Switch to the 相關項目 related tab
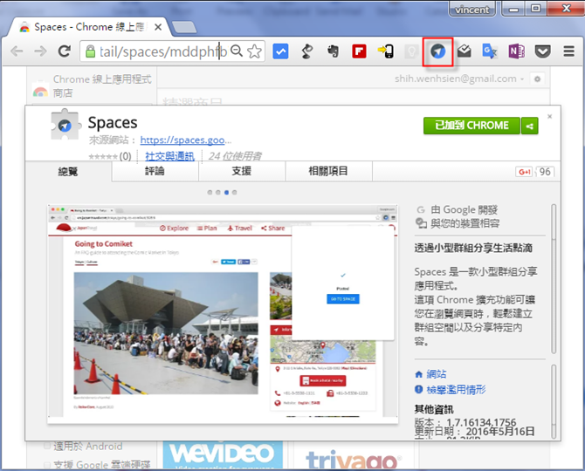Viewport: 585px width, 471px height. pyautogui.click(x=328, y=171)
